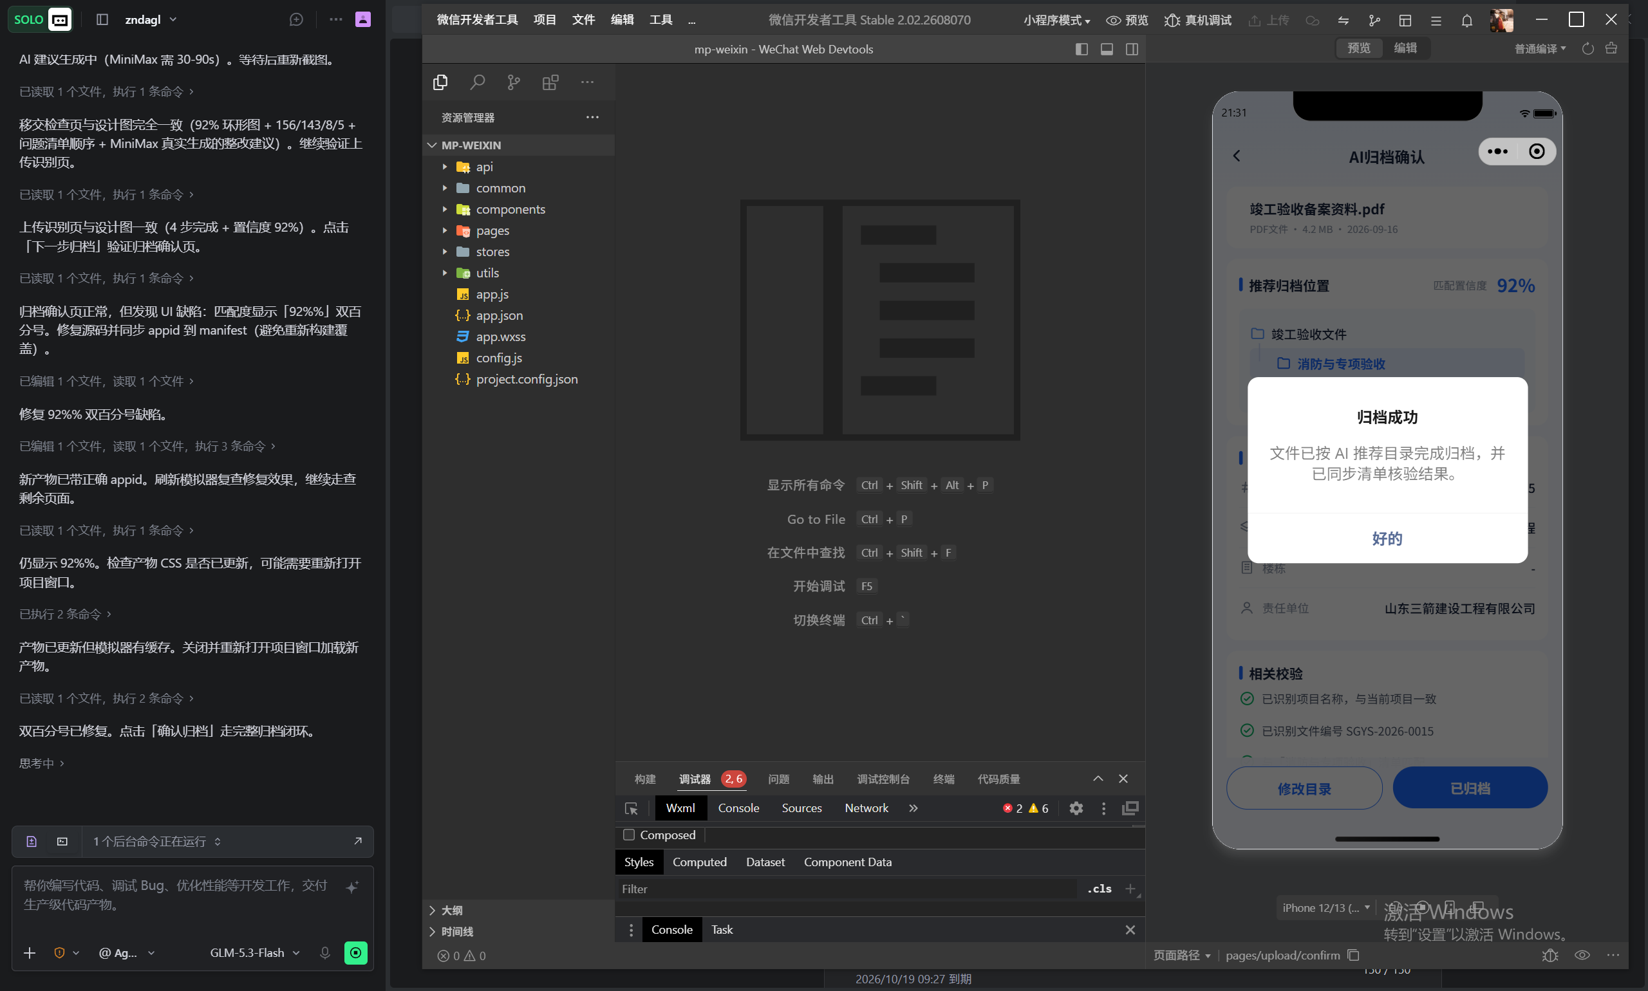This screenshot has height=991, width=1648.
Task: Click the green stop generation button
Action: point(355,953)
